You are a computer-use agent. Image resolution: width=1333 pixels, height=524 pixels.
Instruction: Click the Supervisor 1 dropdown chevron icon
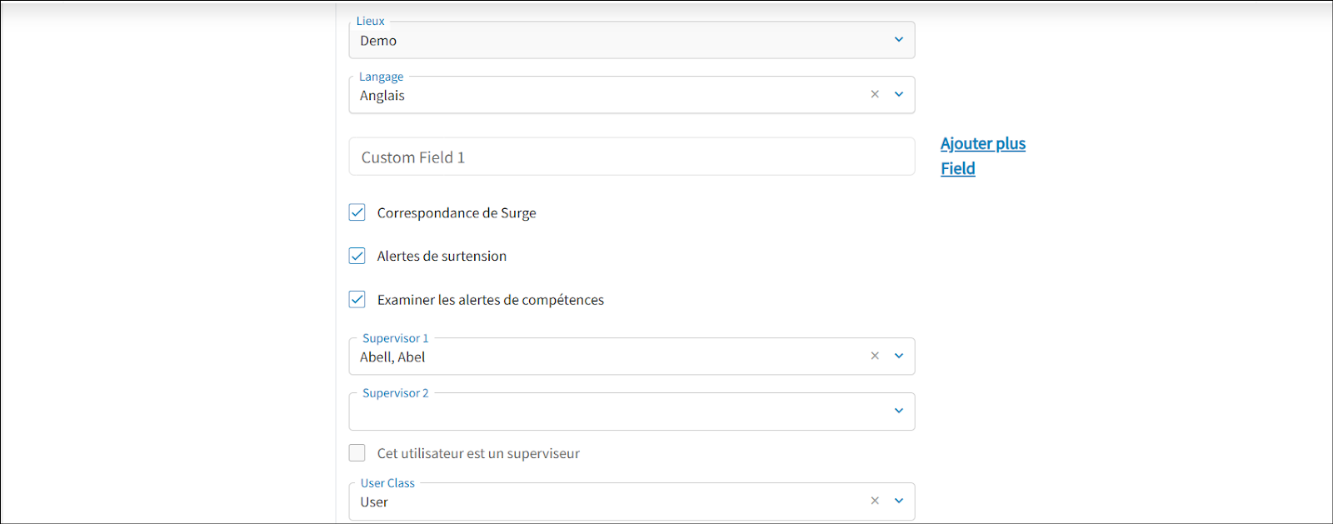click(x=898, y=356)
